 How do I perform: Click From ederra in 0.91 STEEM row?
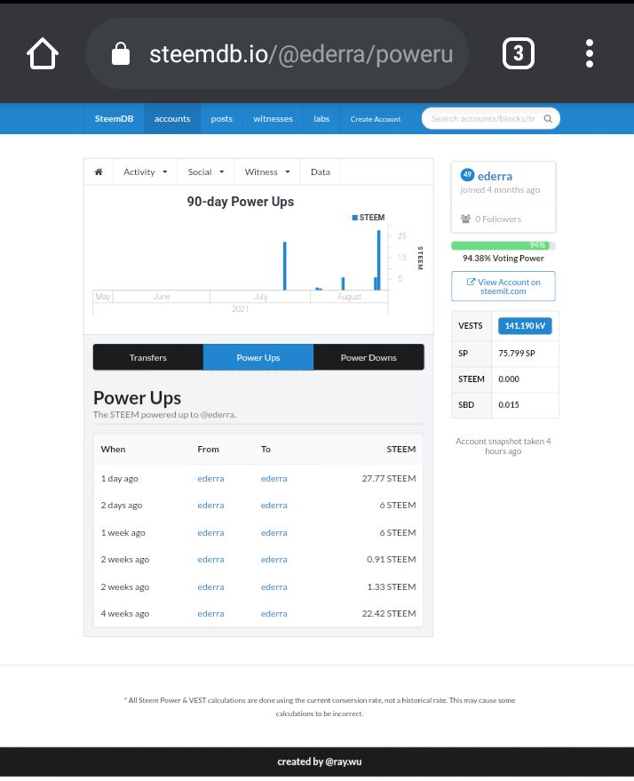(210, 560)
